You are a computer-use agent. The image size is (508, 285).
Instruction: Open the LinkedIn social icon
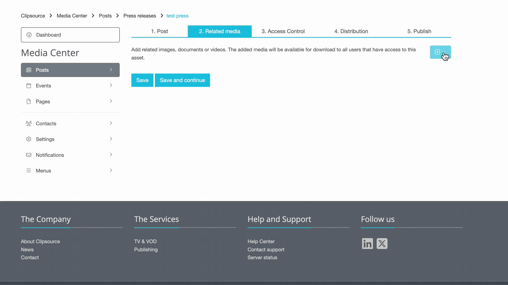(x=368, y=244)
